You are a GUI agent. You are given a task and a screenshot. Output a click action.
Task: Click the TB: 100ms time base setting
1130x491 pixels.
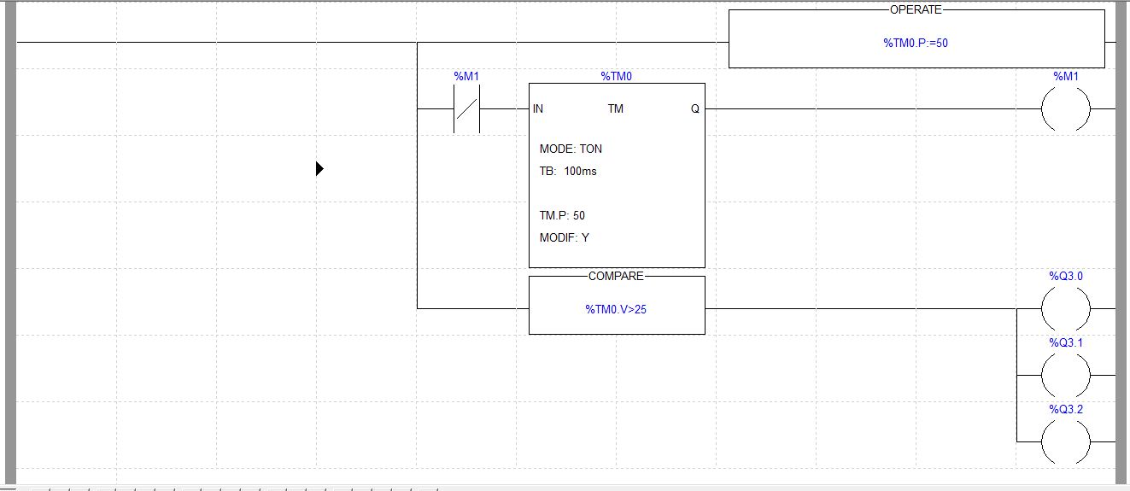[x=568, y=171]
